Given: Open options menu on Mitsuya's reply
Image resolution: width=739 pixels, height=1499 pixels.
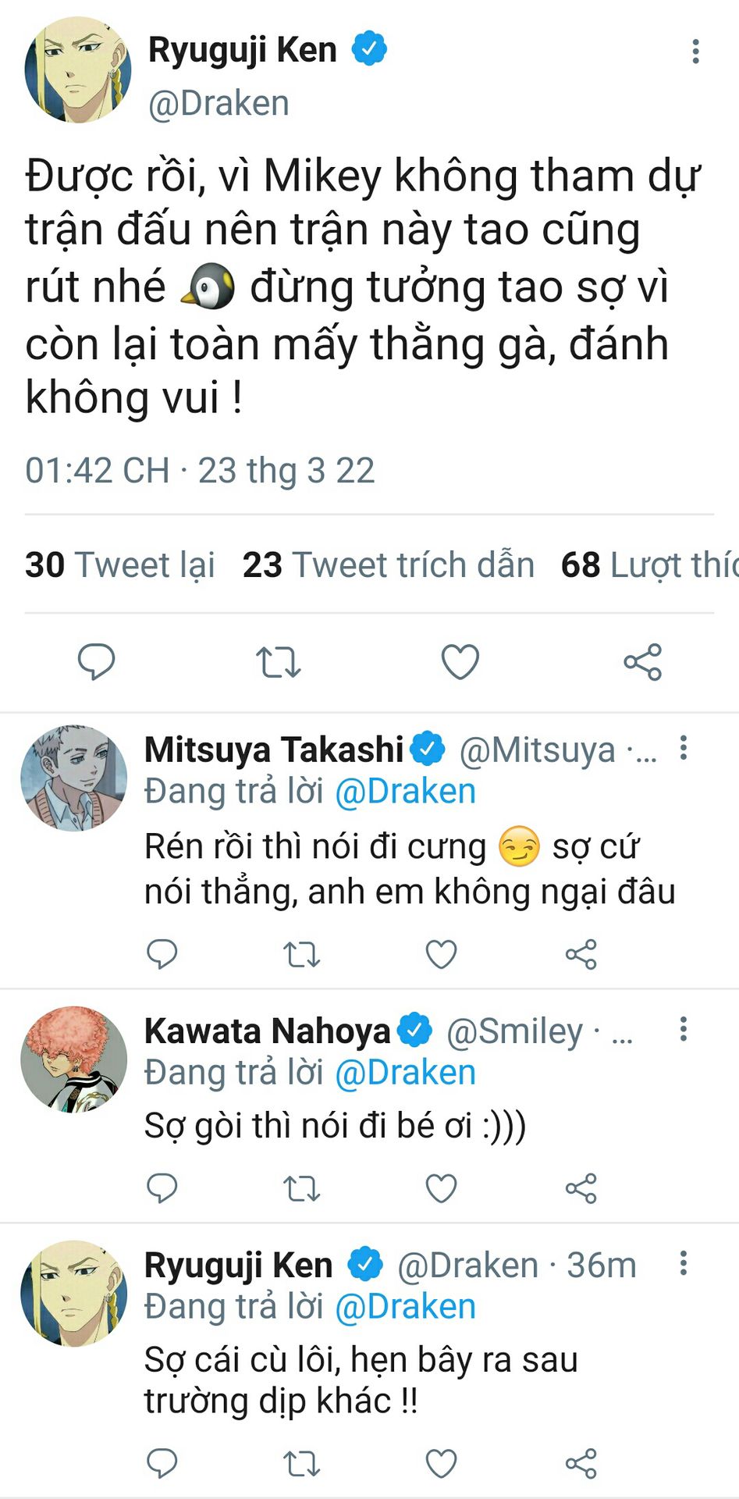Looking at the screenshot, I should (x=684, y=748).
